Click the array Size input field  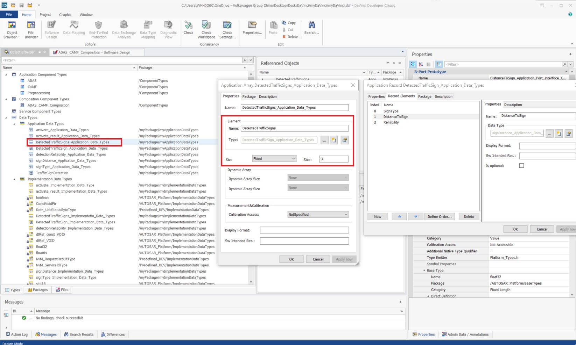[333, 159]
